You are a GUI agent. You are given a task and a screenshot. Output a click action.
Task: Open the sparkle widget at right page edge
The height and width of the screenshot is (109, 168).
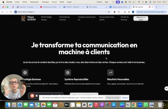coord(166,89)
